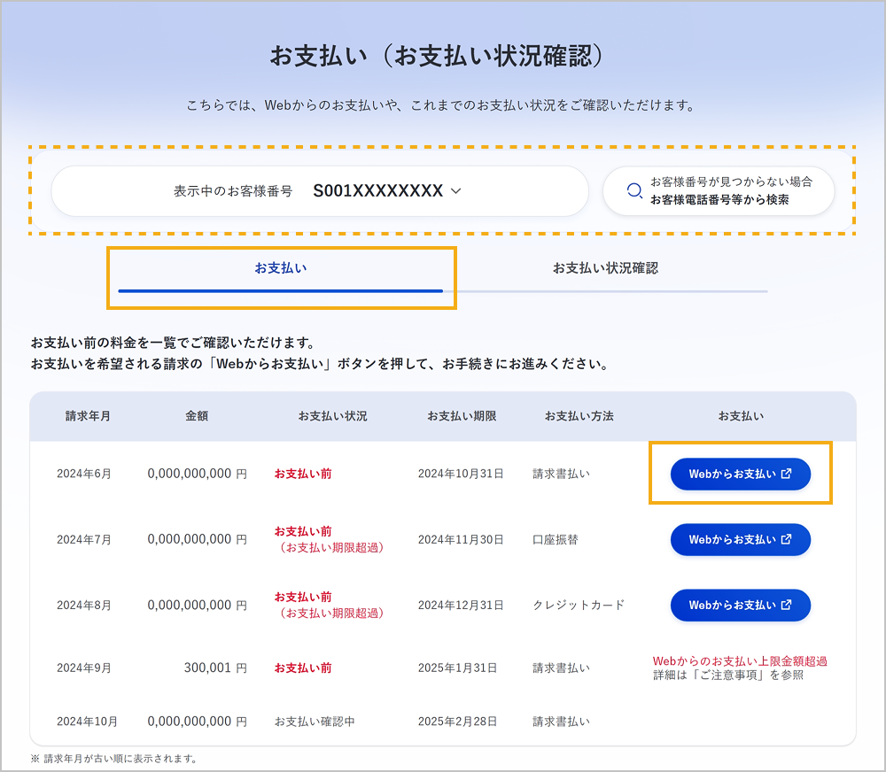Click the 2025年1月31日 due date
Image resolution: width=886 pixels, height=772 pixels.
pyautogui.click(x=458, y=668)
